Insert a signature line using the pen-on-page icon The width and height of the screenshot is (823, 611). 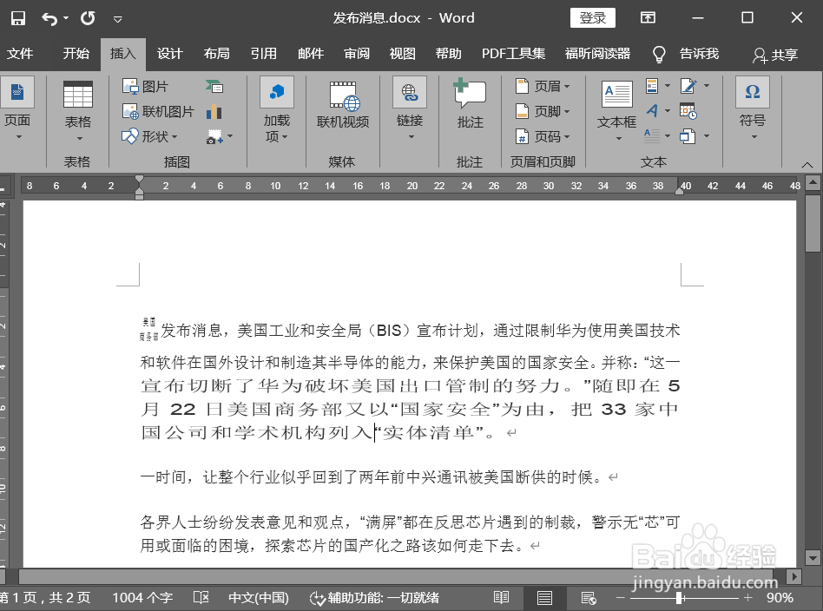(x=688, y=86)
